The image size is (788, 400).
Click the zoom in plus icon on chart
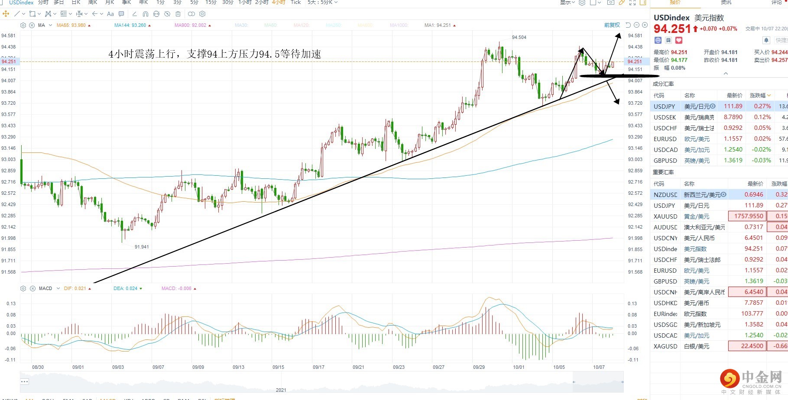point(645,25)
